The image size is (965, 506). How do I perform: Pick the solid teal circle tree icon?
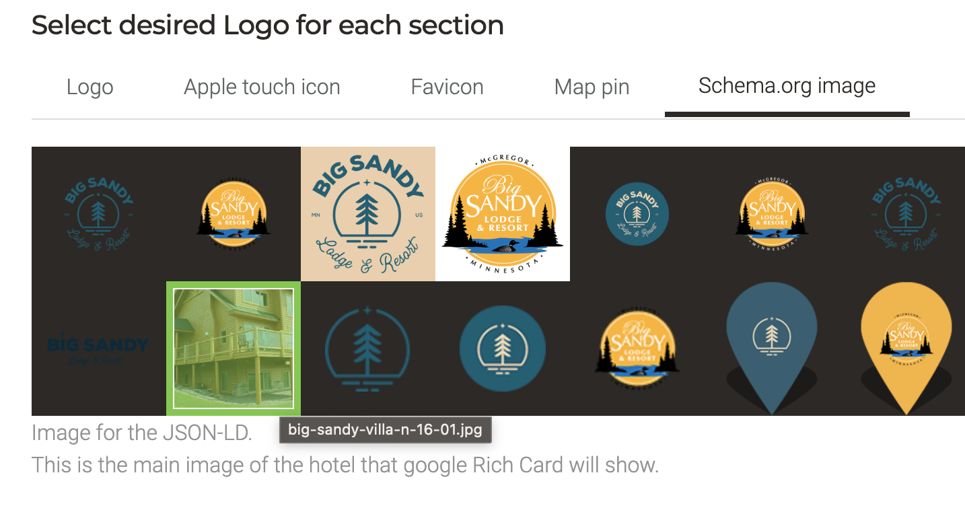pos(503,349)
